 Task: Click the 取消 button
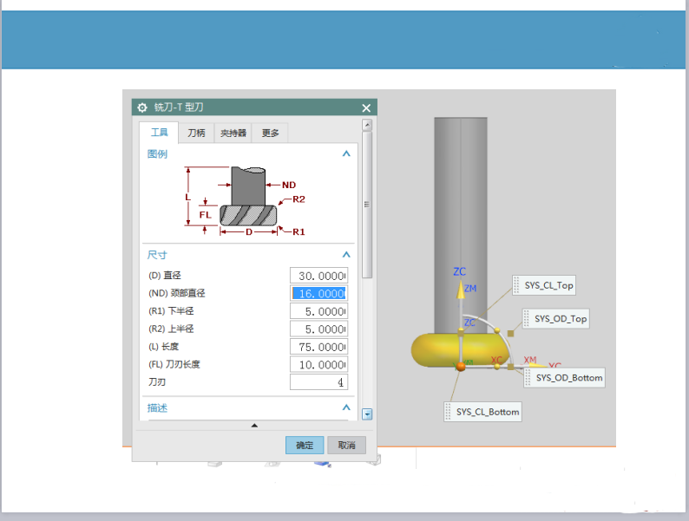346,445
